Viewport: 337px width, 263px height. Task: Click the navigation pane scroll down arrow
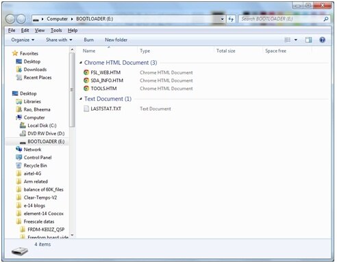(72, 235)
